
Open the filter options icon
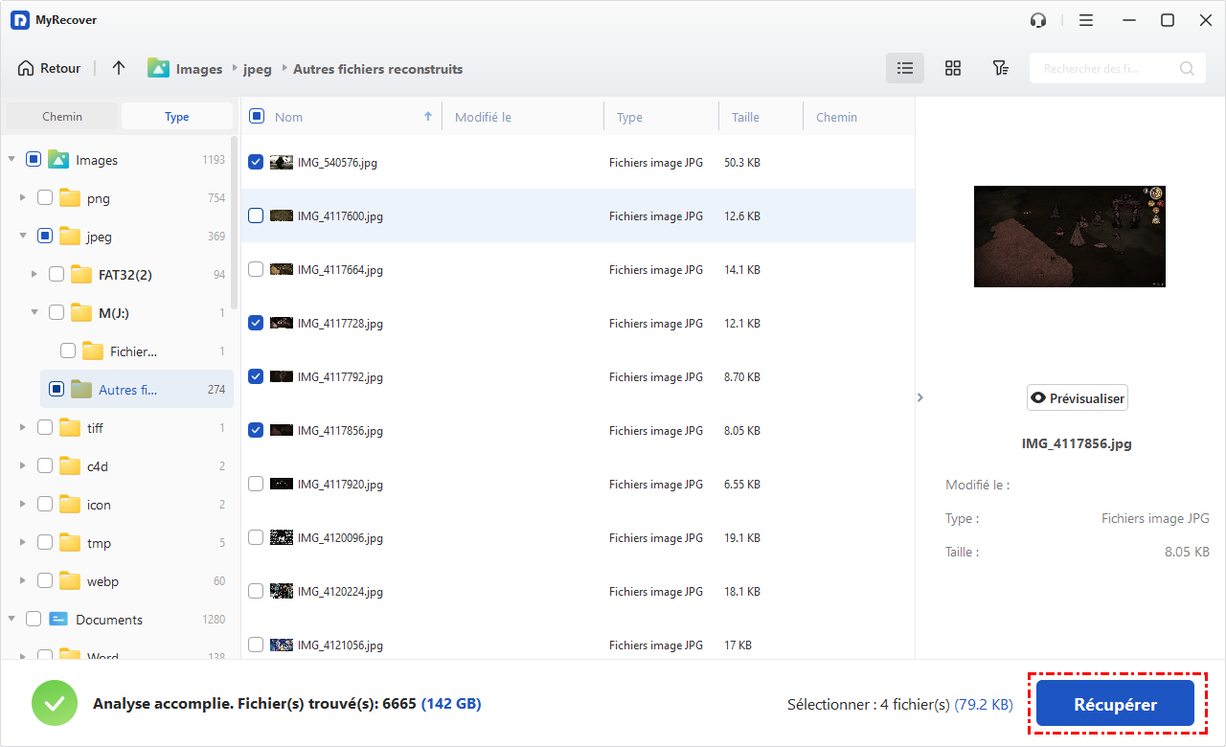pos(1000,68)
